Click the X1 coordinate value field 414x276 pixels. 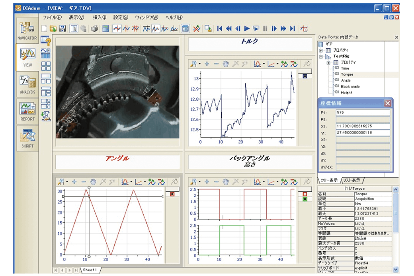coord(363,126)
